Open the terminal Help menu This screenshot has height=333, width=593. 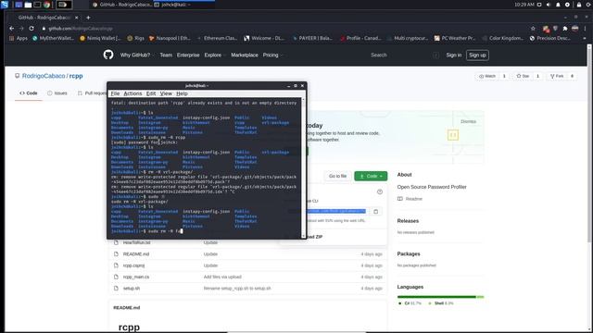point(182,93)
